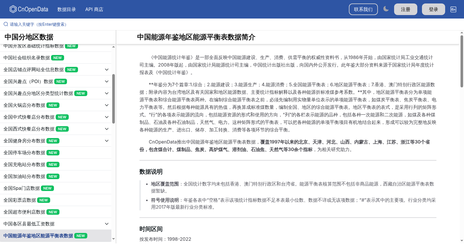Open the API 商店 menu
The image size is (464, 248).
[94, 9]
